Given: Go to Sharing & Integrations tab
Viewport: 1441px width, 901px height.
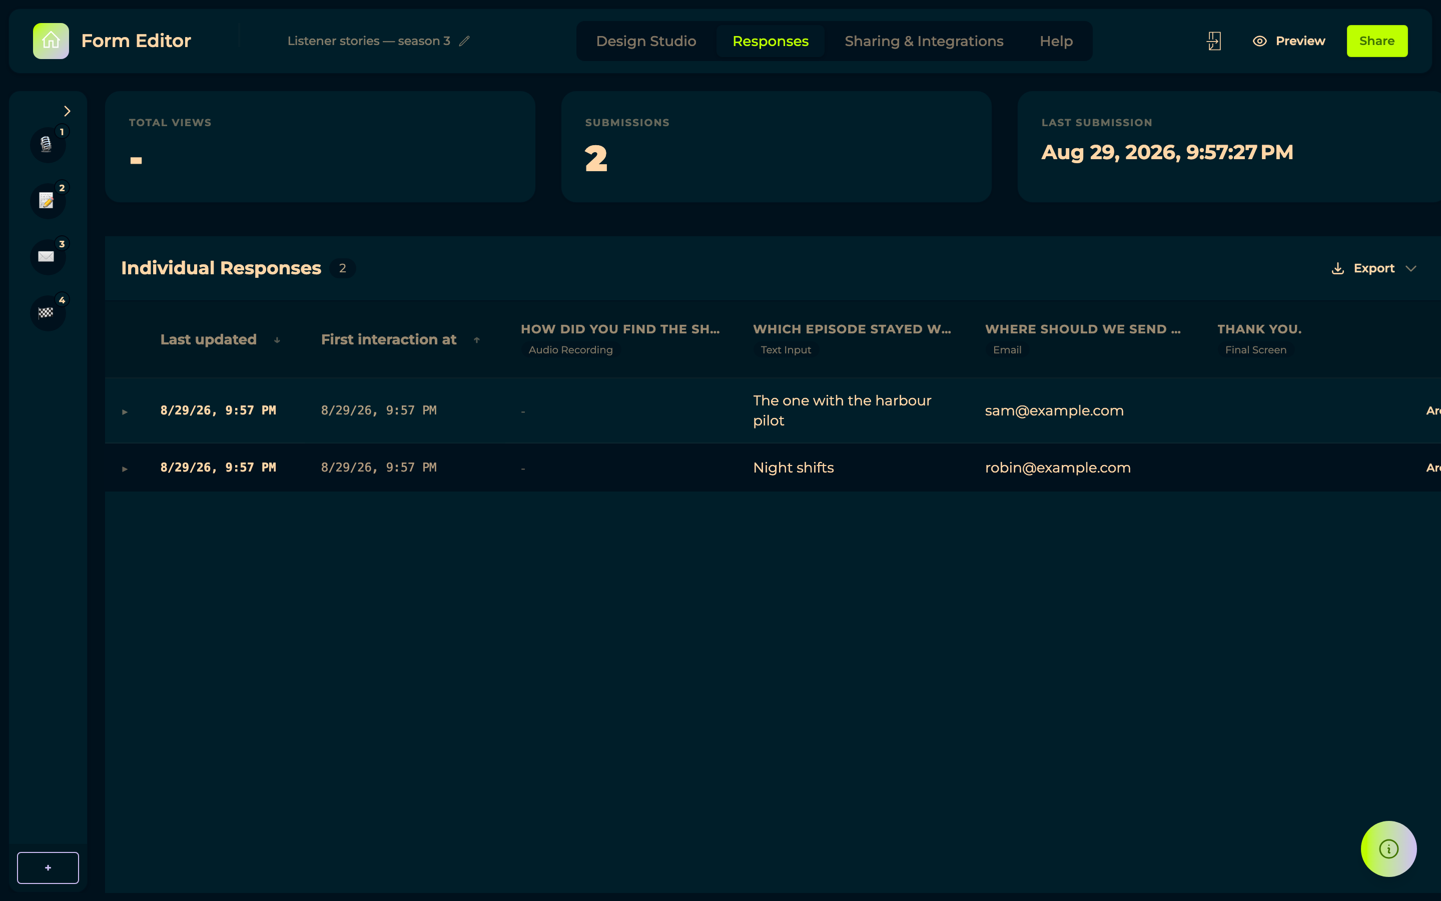Looking at the screenshot, I should pos(924,41).
